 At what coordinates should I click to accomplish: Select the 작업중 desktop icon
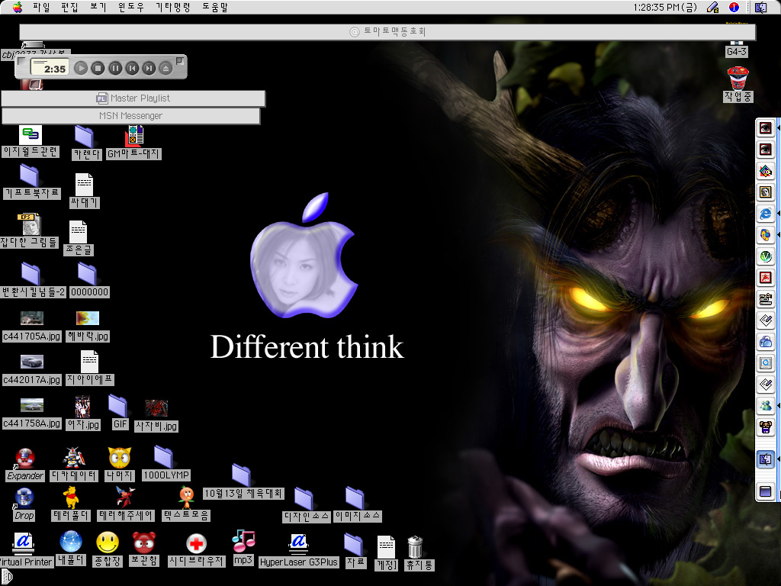click(738, 78)
